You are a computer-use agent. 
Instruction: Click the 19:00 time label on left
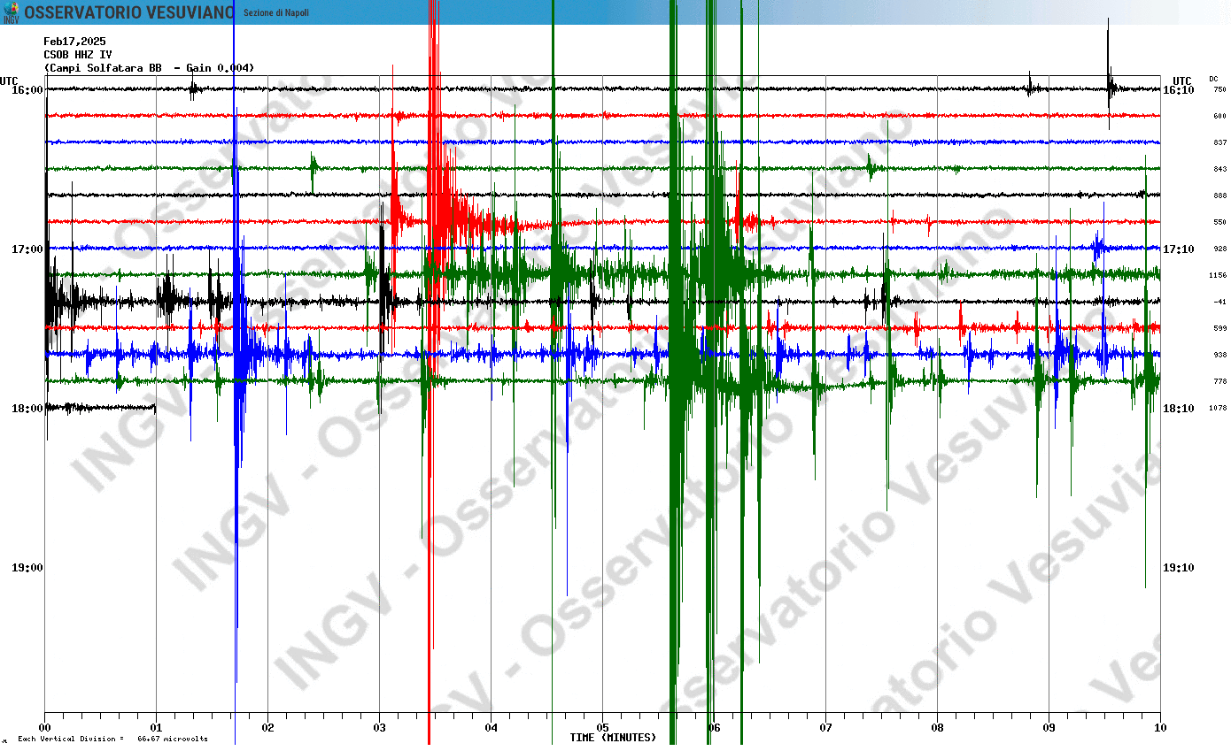click(27, 568)
